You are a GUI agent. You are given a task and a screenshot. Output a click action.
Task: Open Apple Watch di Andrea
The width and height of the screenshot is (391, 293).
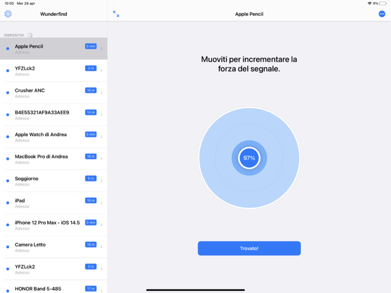[54, 137]
